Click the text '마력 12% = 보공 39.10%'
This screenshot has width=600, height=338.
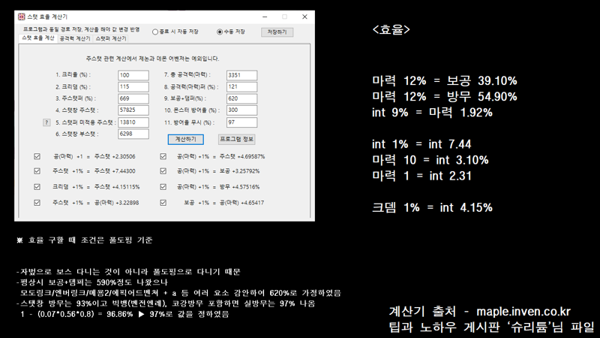click(x=445, y=81)
